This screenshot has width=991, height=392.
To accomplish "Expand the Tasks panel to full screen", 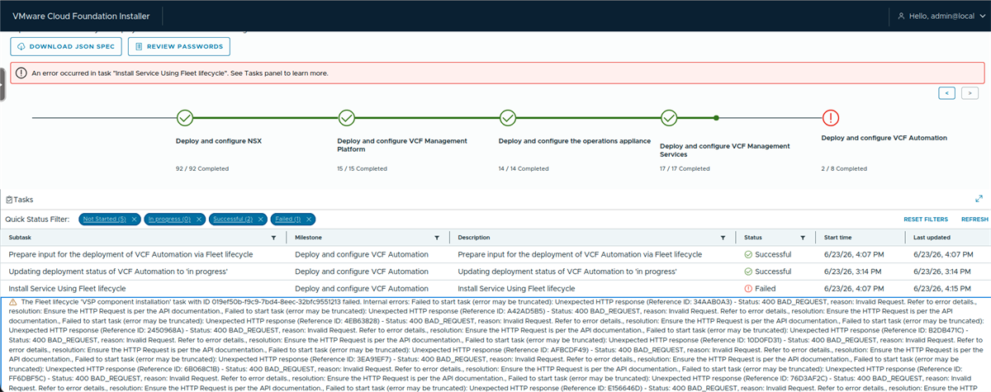I will tap(979, 199).
